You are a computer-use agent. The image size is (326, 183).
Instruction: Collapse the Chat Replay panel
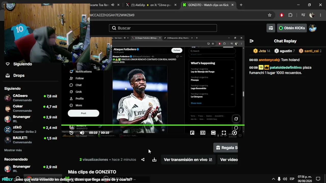[251, 41]
